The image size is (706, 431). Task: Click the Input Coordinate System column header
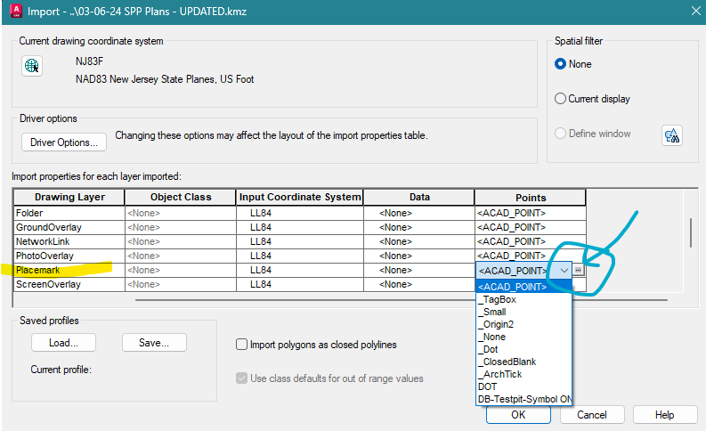(300, 198)
